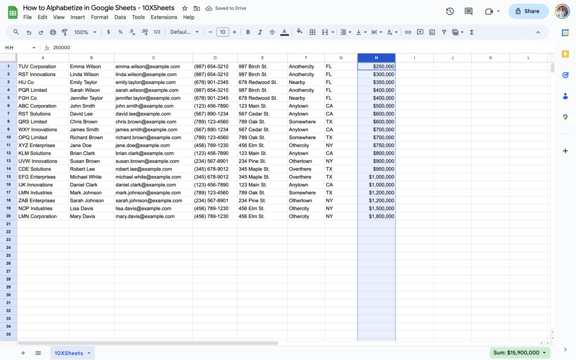
Task: Create a filter using the funnel icon
Action: point(444,32)
